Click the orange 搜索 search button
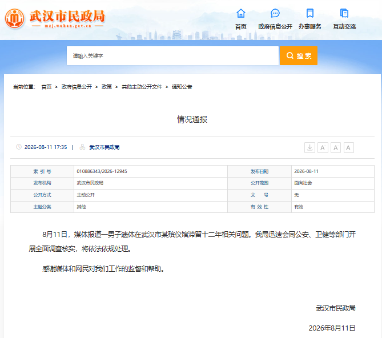Viewport: 382px width, 338px height. click(299, 56)
